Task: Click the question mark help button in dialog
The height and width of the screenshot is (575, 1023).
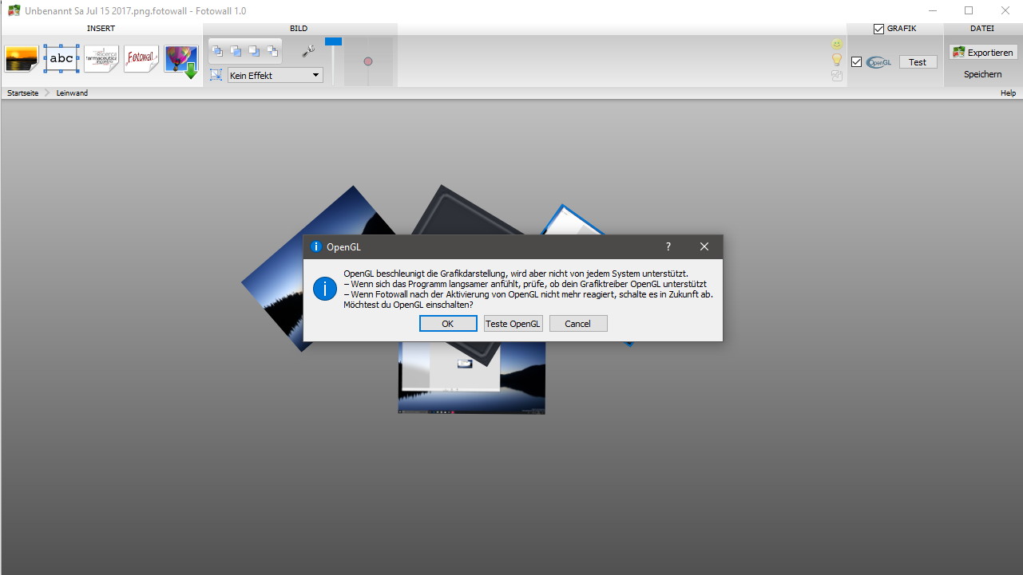Action: (668, 247)
